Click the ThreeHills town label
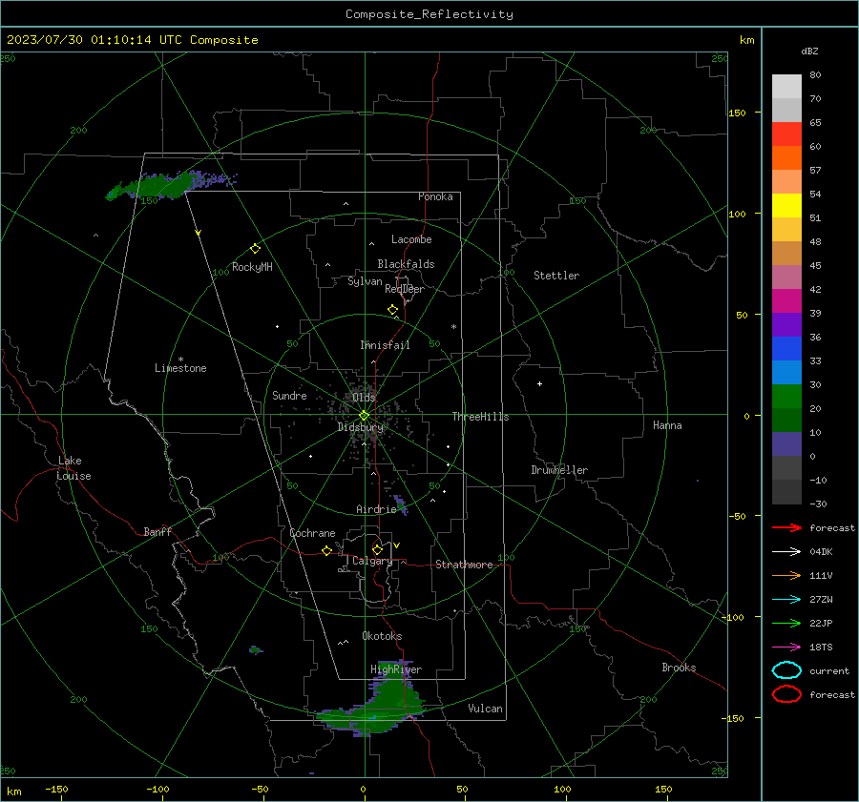The image size is (859, 802). 480,417
